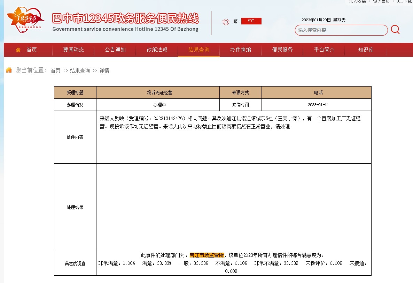Viewport: 413px width, 283px height.
Task: Click the English subtitle Government service convenience Hotline
Action: point(125,29)
